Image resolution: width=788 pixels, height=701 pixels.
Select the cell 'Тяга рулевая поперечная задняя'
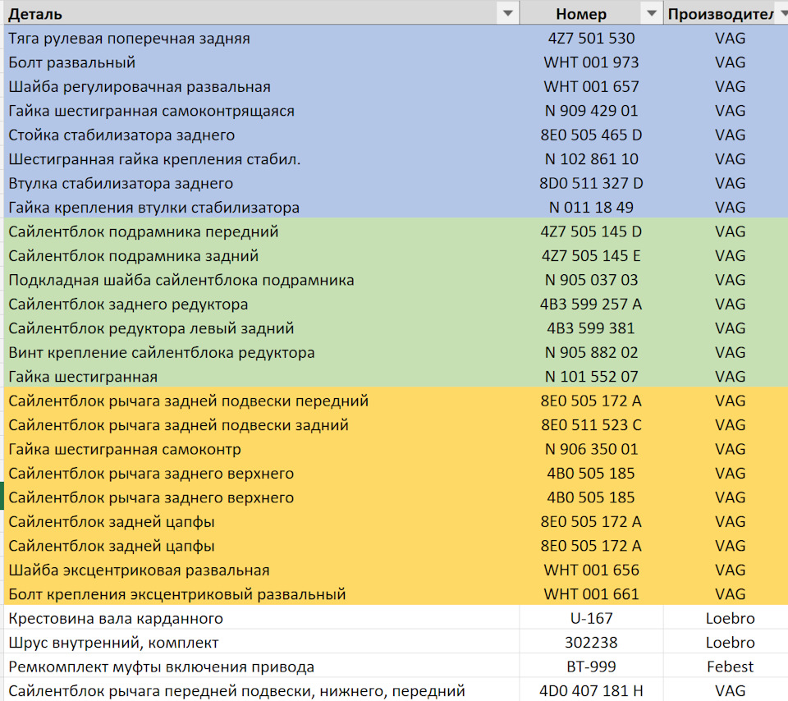(x=129, y=38)
